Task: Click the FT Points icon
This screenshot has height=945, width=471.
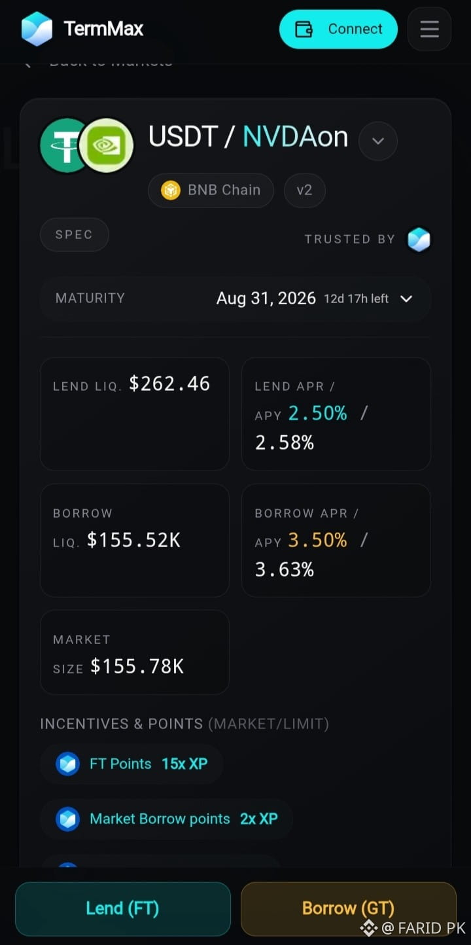Action: [x=67, y=764]
